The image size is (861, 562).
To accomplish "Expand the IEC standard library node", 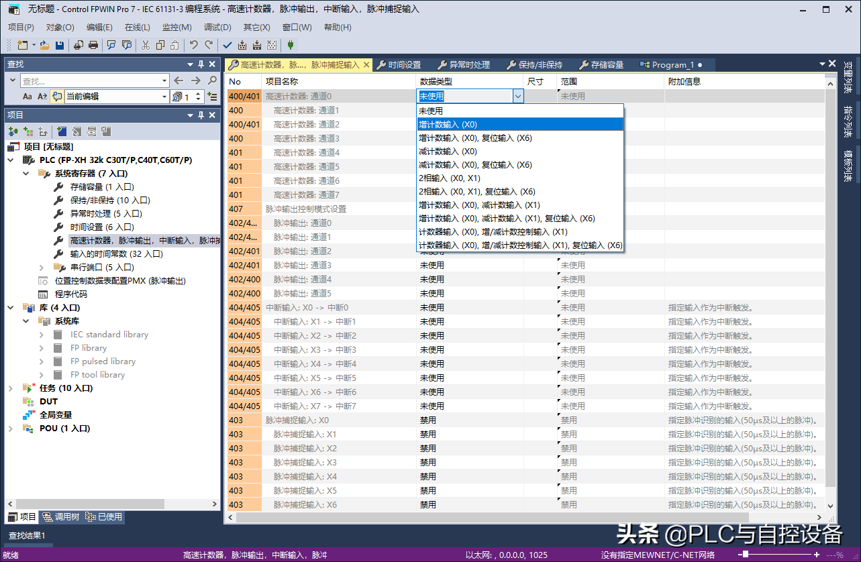I will tap(42, 334).
